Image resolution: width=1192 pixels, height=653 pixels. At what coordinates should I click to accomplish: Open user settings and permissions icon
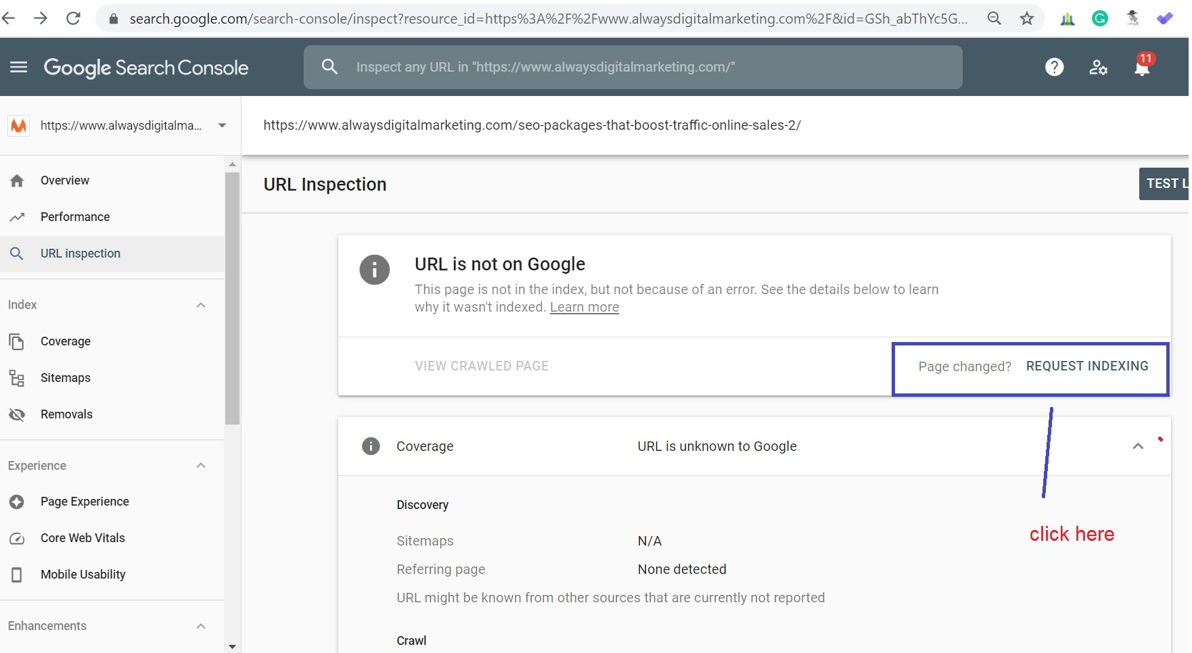(x=1098, y=67)
